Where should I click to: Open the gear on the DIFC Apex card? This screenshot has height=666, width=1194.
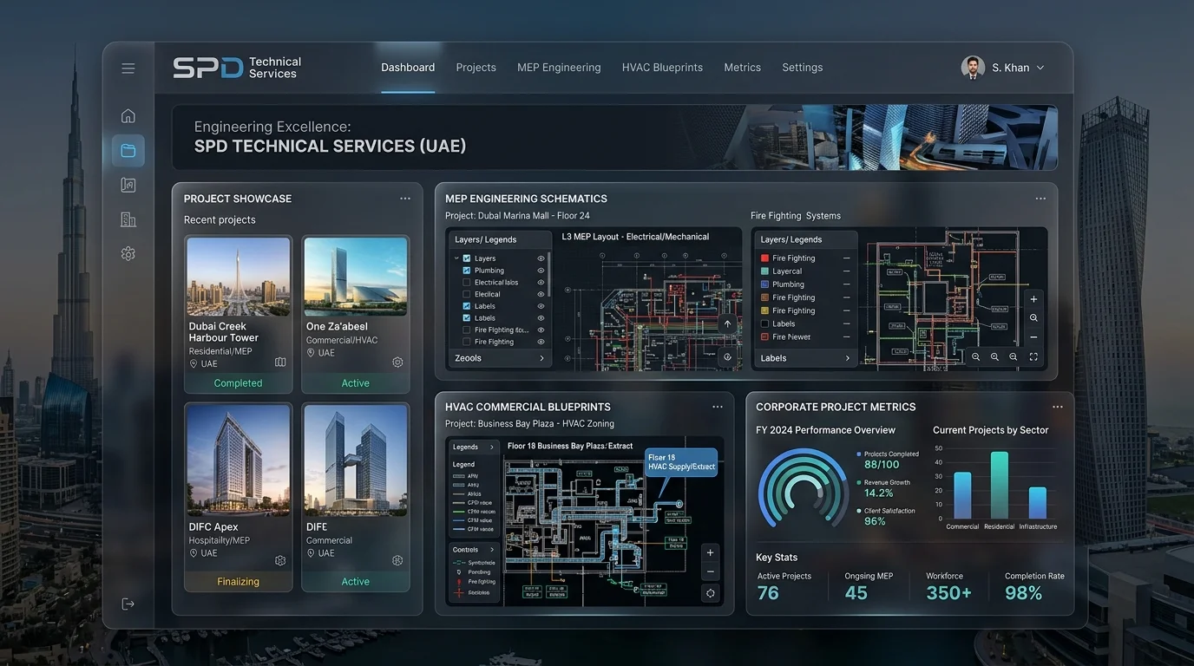[x=280, y=561]
